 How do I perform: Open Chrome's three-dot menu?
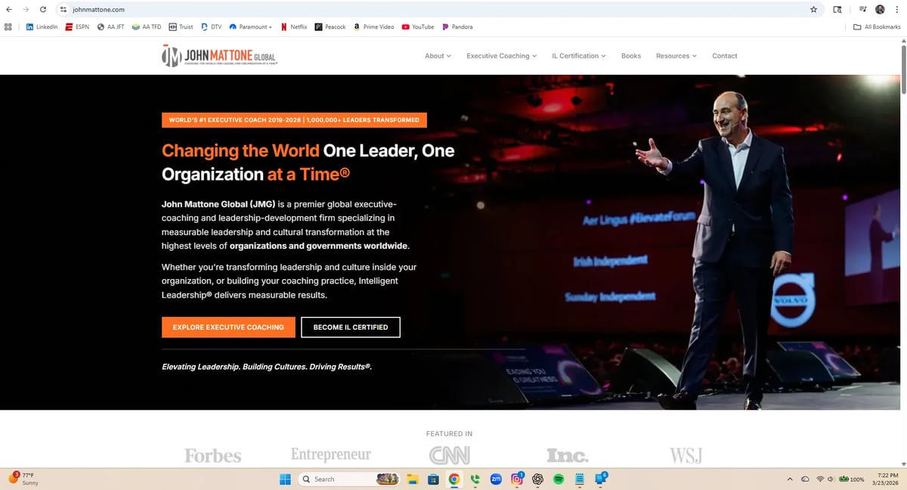click(x=899, y=9)
